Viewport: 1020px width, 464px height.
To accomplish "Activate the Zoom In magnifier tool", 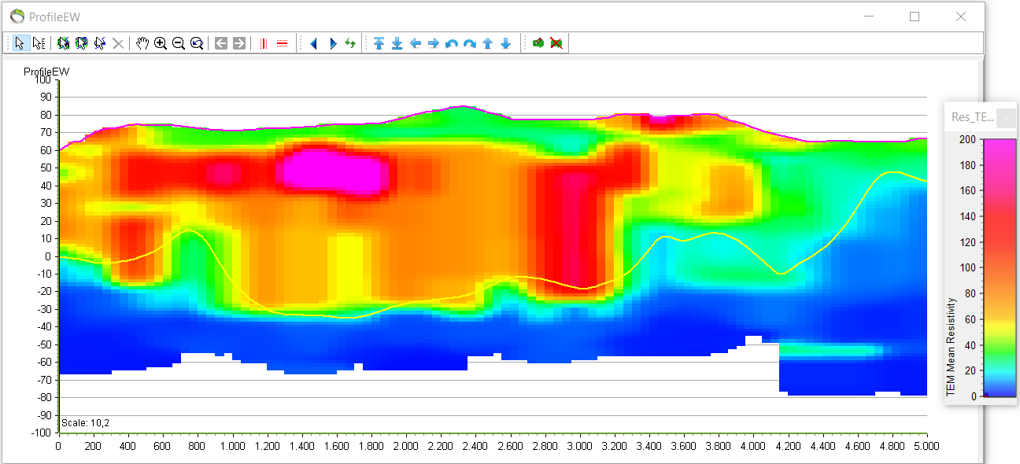I will pyautogui.click(x=161, y=43).
